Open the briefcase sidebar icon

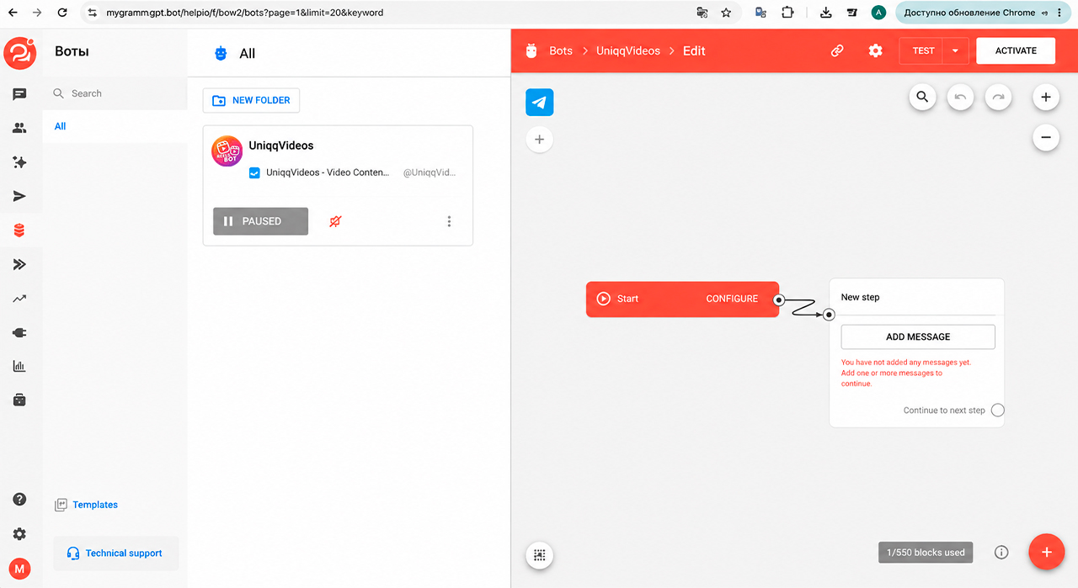pos(19,400)
